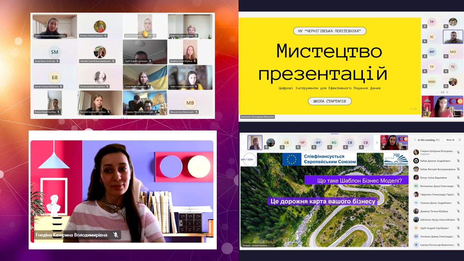The height and width of the screenshot is (261, 464).
Task: Click the БВ avatar tile
Action: click(x=54, y=77)
